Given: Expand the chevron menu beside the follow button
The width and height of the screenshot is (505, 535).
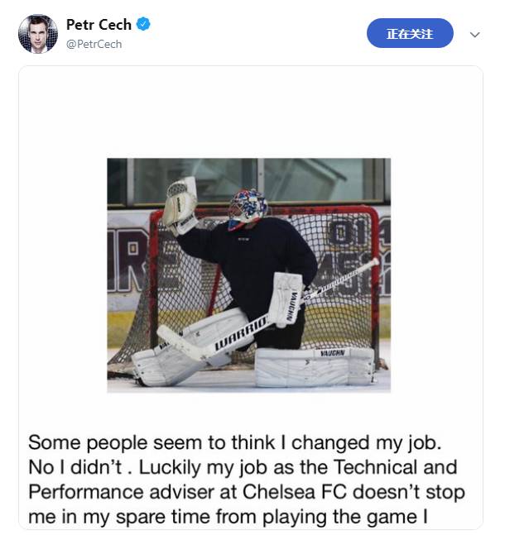Looking at the screenshot, I should click(x=474, y=35).
